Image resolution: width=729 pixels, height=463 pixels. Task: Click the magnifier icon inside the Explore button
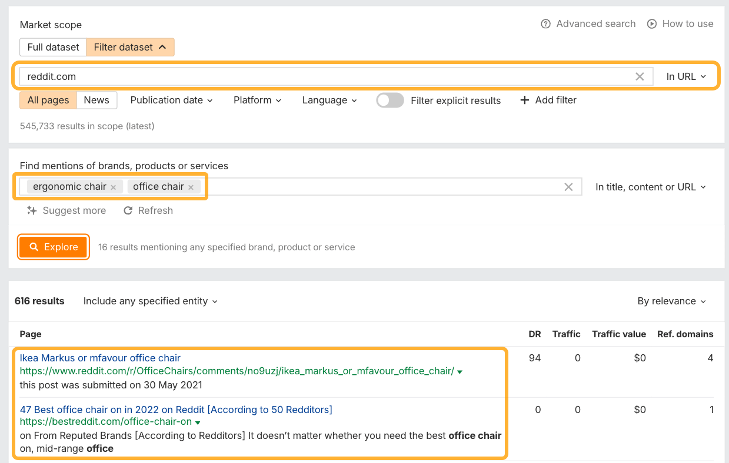(34, 247)
